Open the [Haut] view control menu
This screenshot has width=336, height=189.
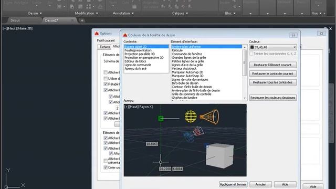pos(12,28)
